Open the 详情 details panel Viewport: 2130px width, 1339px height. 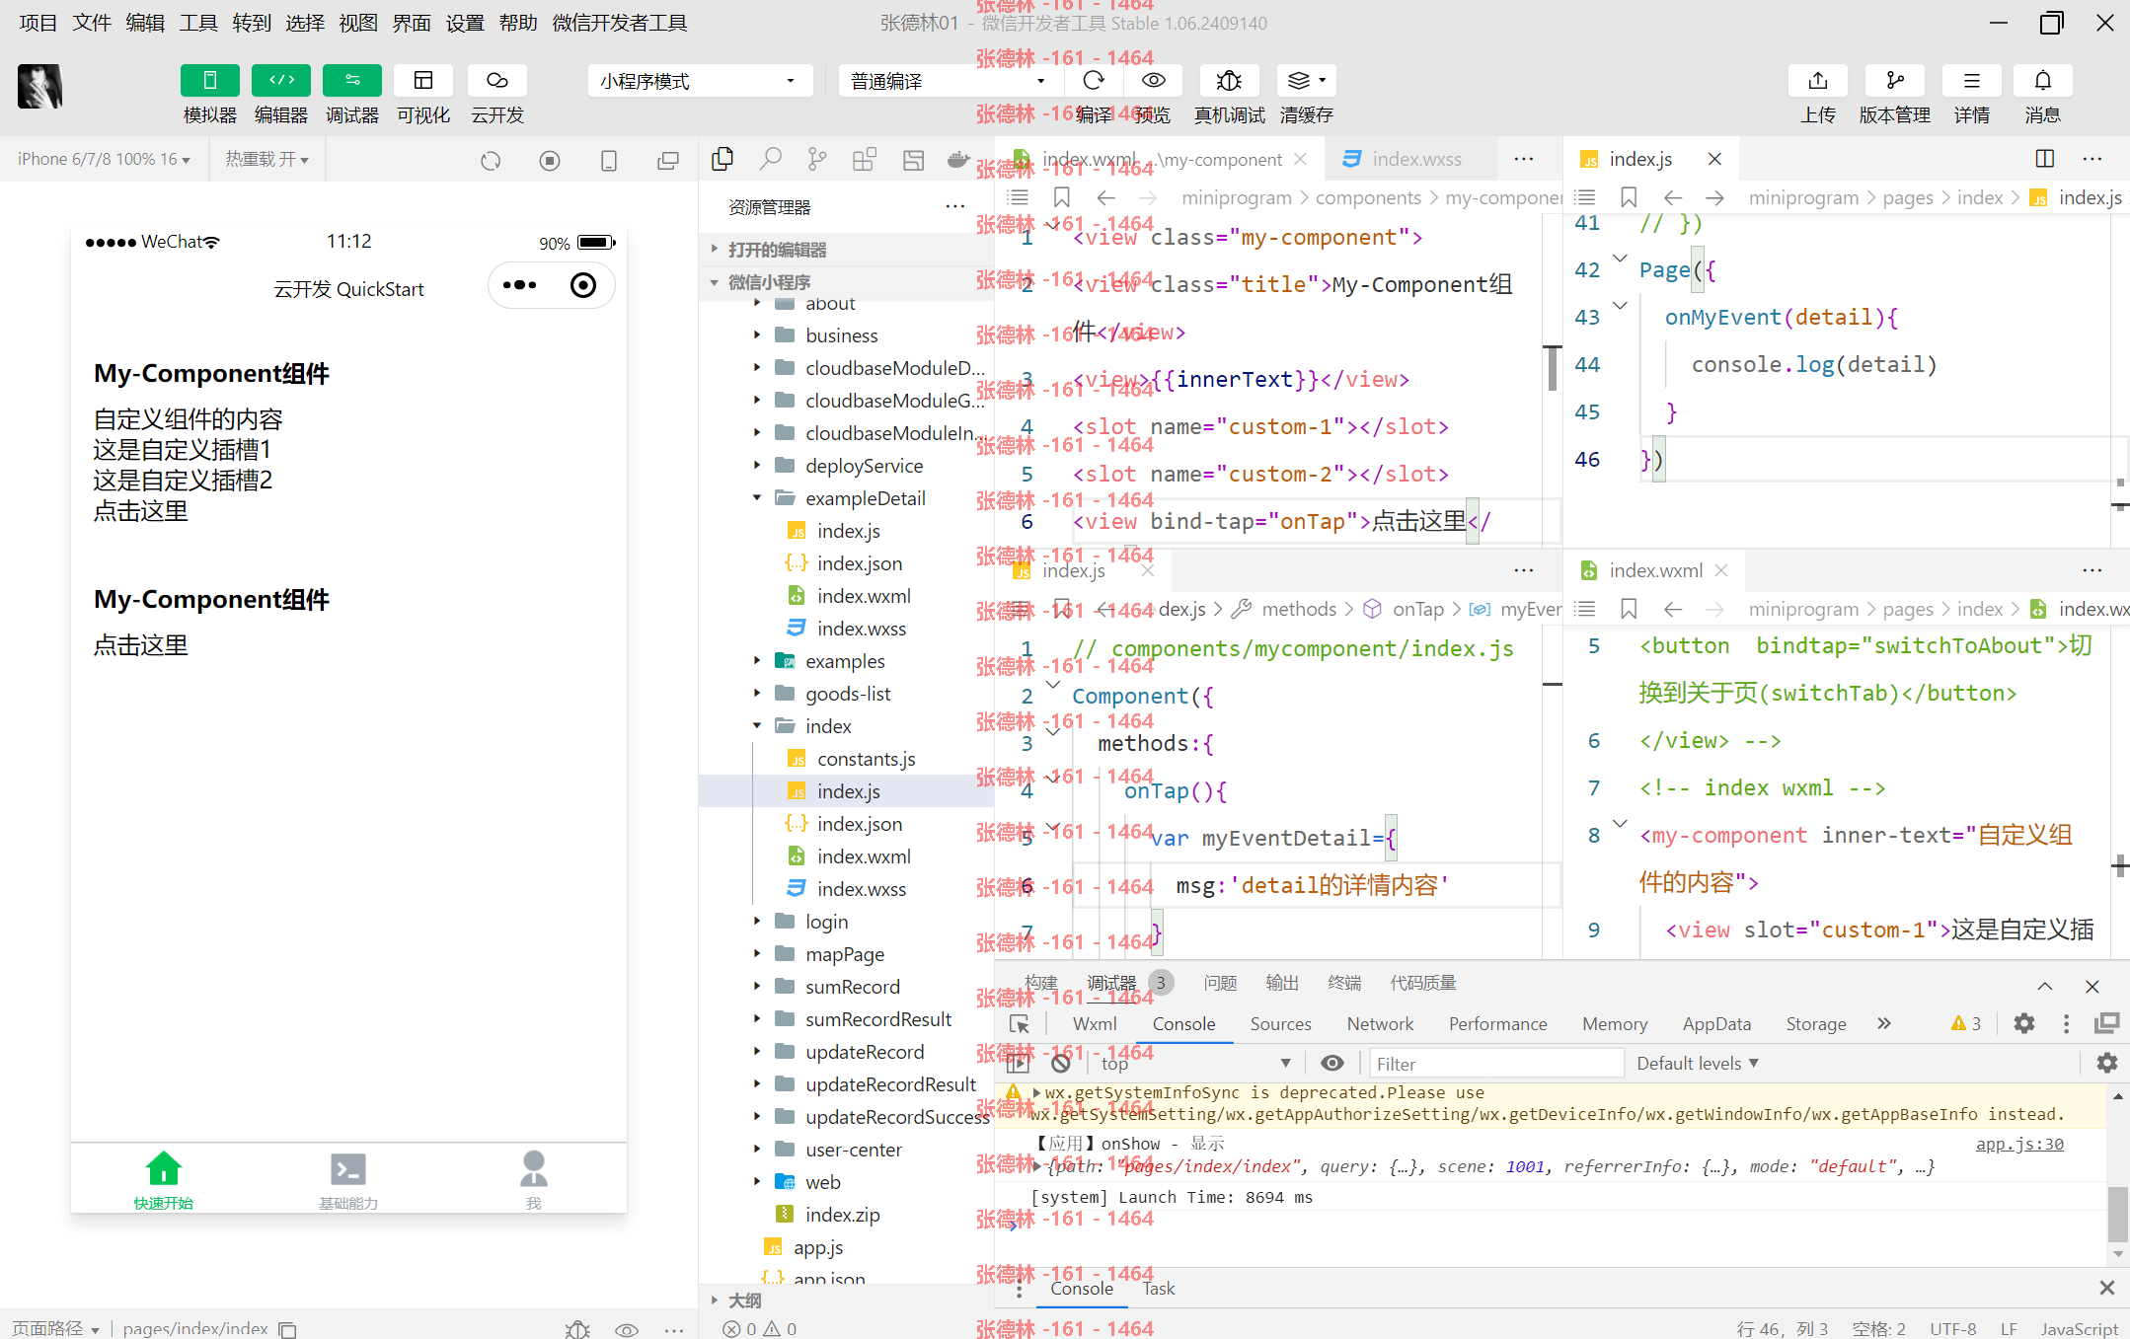tap(1971, 81)
